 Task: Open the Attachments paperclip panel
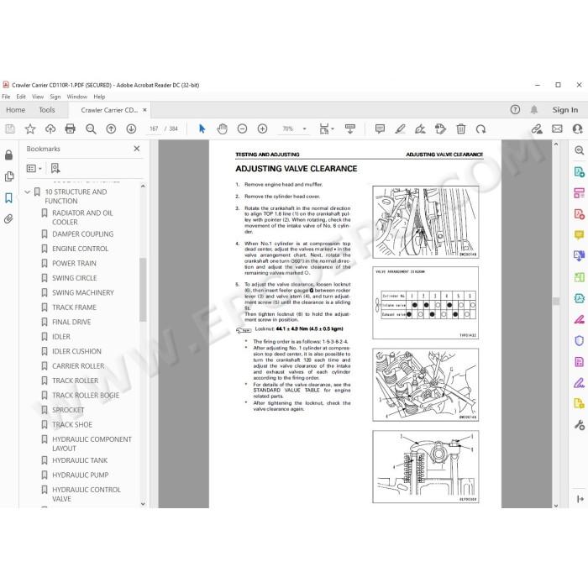[8, 219]
